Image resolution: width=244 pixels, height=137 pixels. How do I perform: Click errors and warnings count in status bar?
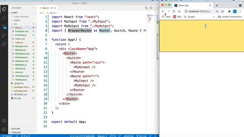point(25,136)
